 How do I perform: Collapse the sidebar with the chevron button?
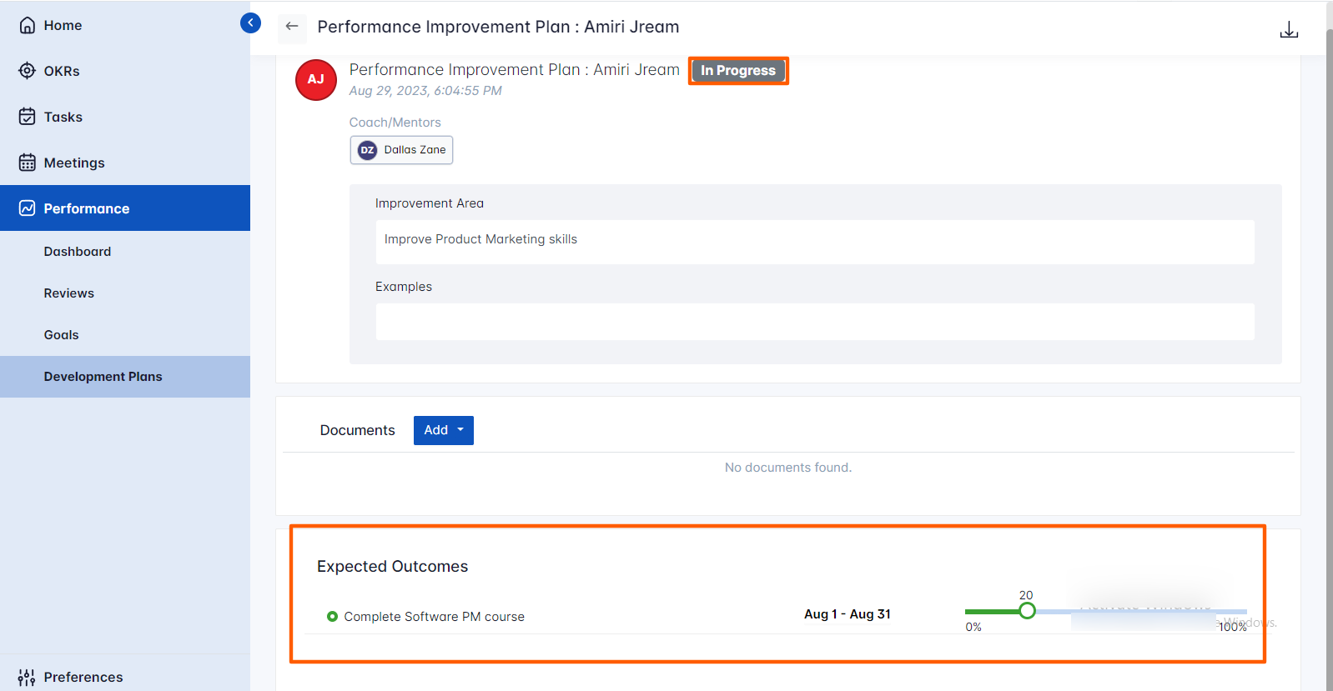pos(250,23)
